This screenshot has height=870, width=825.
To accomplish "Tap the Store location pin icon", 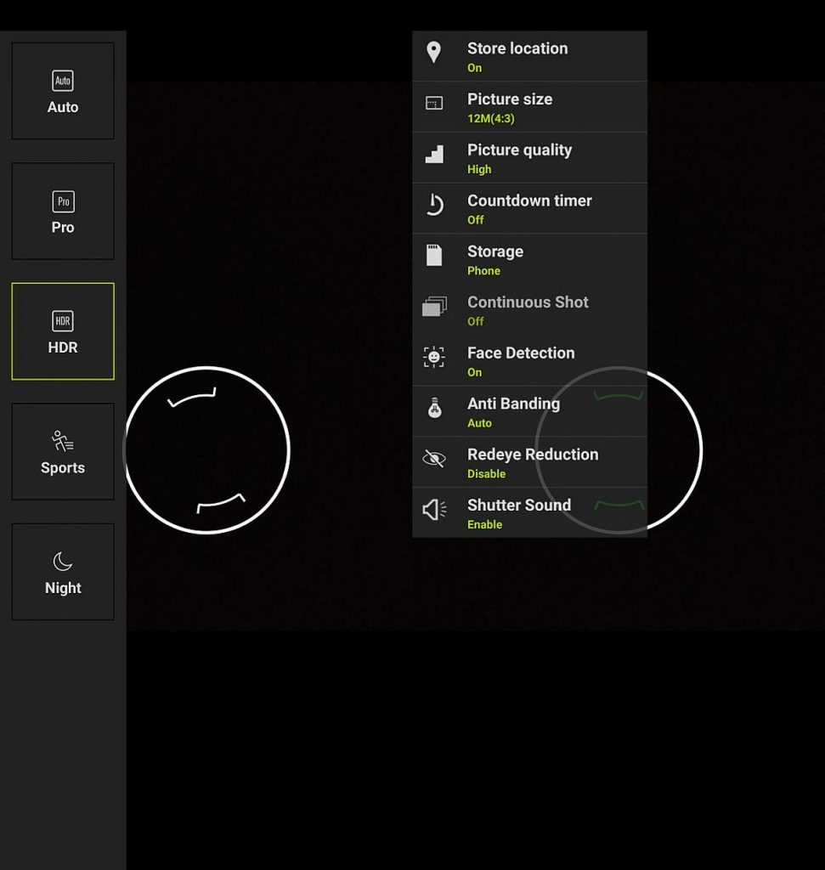I will (x=434, y=53).
